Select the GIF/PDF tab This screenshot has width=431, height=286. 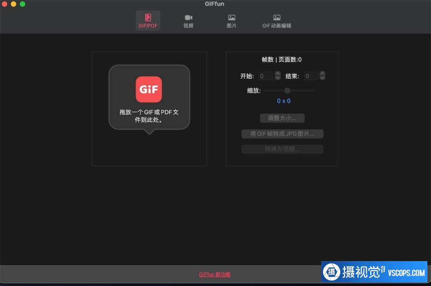point(148,20)
